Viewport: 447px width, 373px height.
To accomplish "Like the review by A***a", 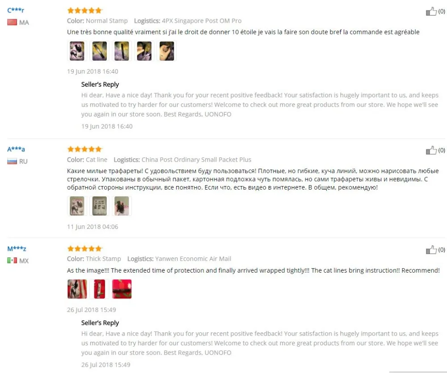I will pos(431,150).
